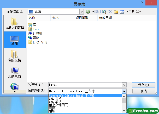
Task: Click the network places globe icon
Action: [x=15, y=86]
